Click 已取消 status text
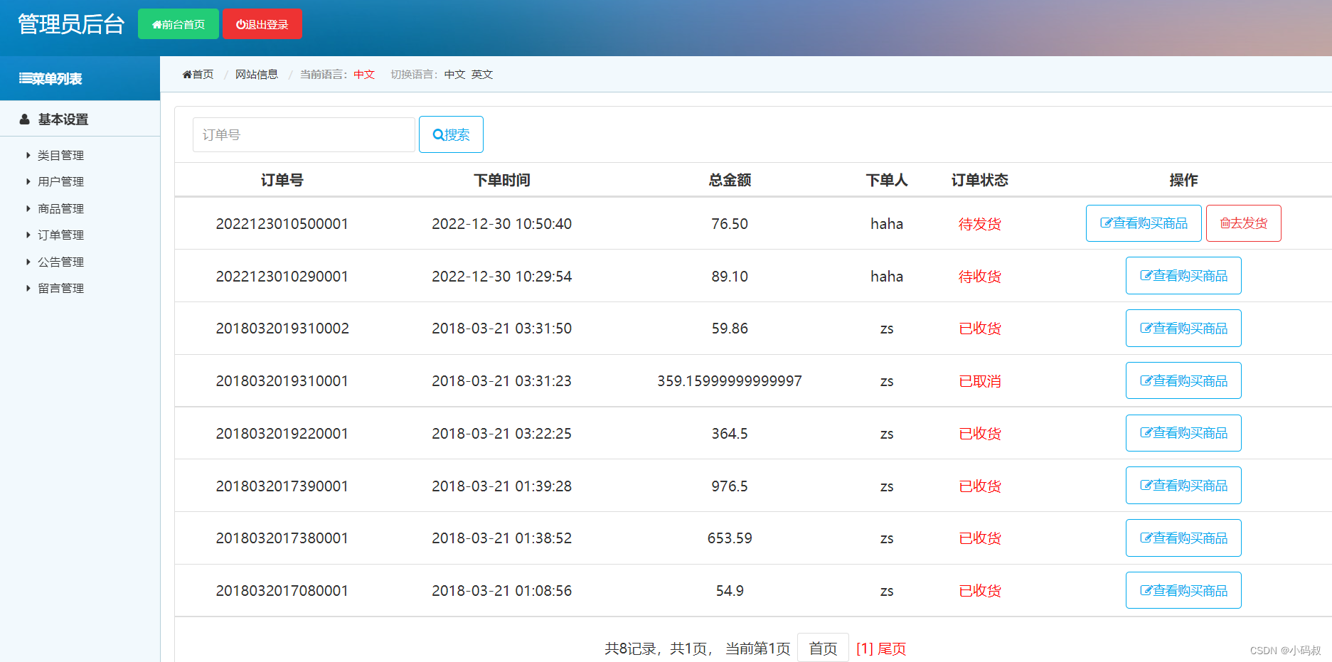The image size is (1332, 662). pos(980,381)
